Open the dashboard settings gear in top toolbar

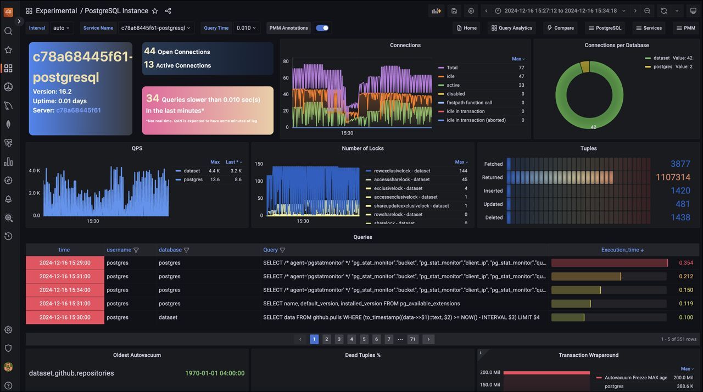point(471,10)
